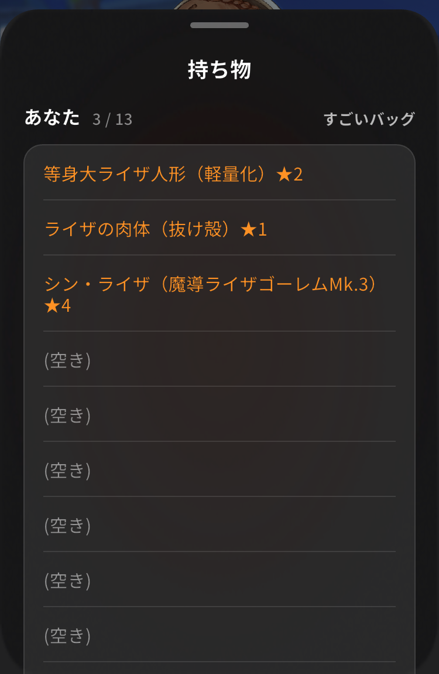Click the あなた owner heading
The width and height of the screenshot is (439, 674).
[52, 117]
